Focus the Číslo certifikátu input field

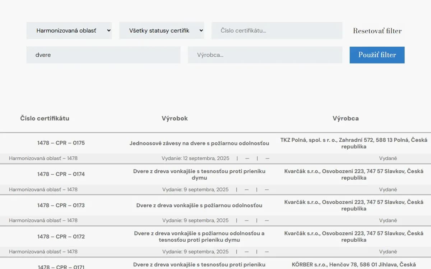tap(277, 30)
